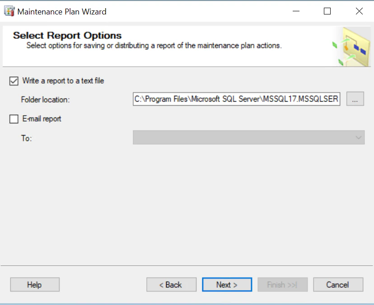Click the 'Folder location:' label

click(x=45, y=99)
